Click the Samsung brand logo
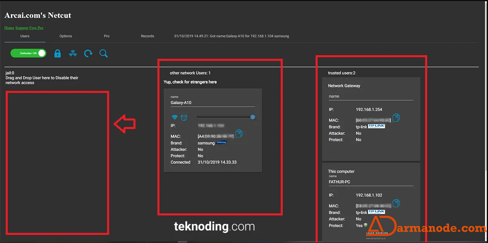The image size is (488, 243). tap(221, 142)
